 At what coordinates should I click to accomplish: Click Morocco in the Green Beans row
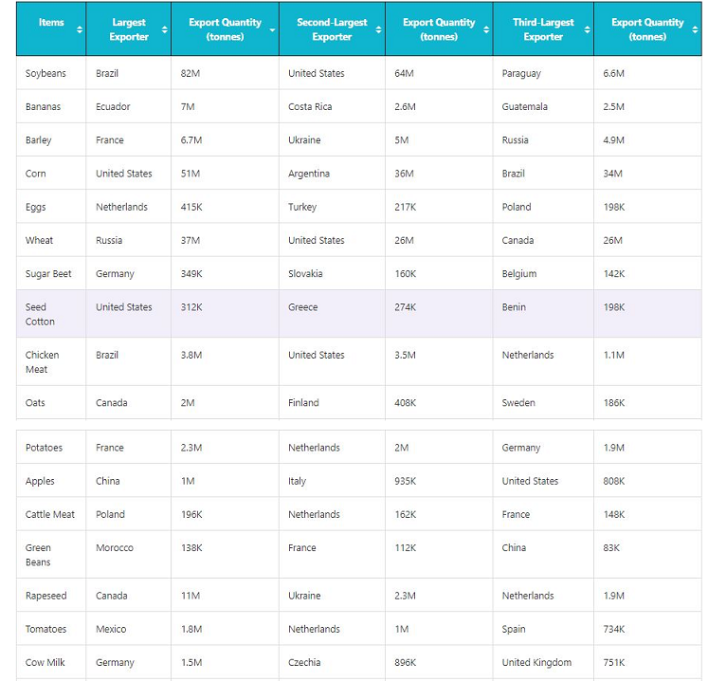(x=115, y=548)
